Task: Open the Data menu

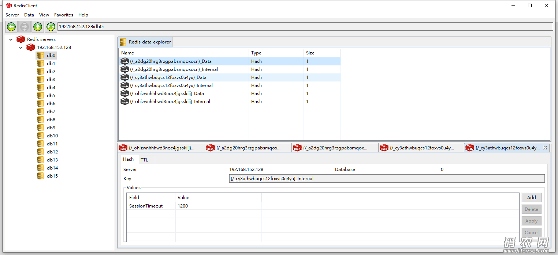Action: tap(29, 15)
